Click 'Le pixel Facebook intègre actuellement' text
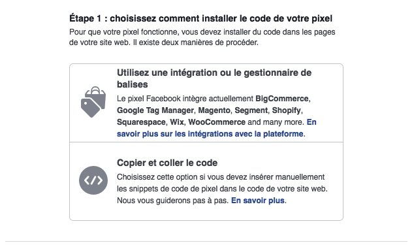Viewport: 414px width, 245px height. [x=185, y=99]
